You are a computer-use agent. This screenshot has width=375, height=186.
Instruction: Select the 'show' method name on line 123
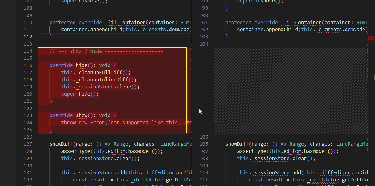tap(81, 115)
